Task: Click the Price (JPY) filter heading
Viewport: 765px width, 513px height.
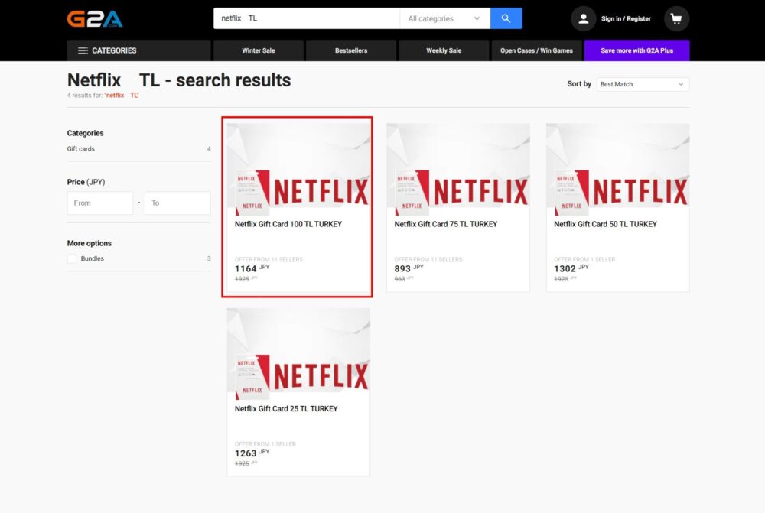Action: click(x=86, y=182)
